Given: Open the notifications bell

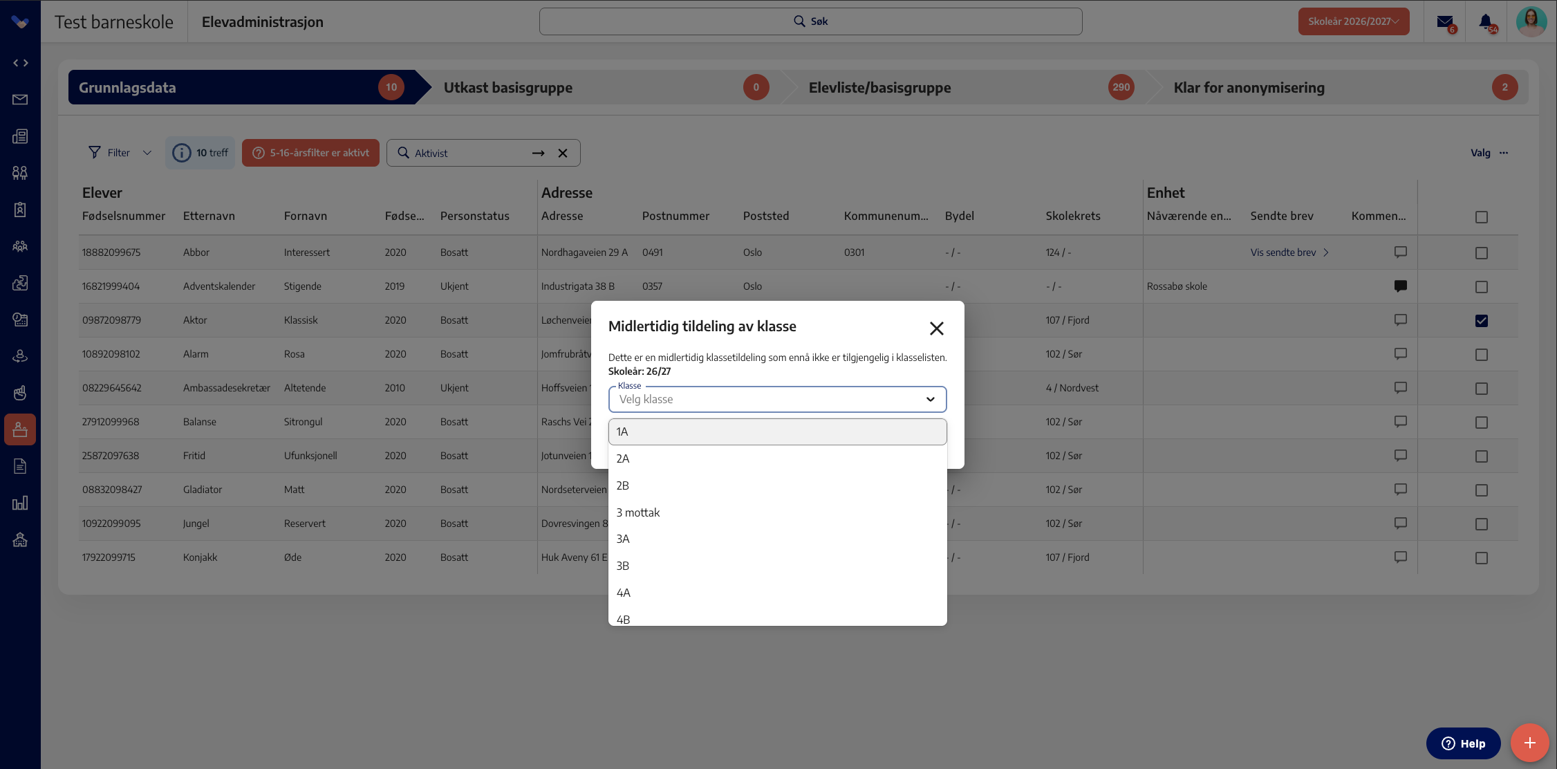Looking at the screenshot, I should click(1486, 22).
